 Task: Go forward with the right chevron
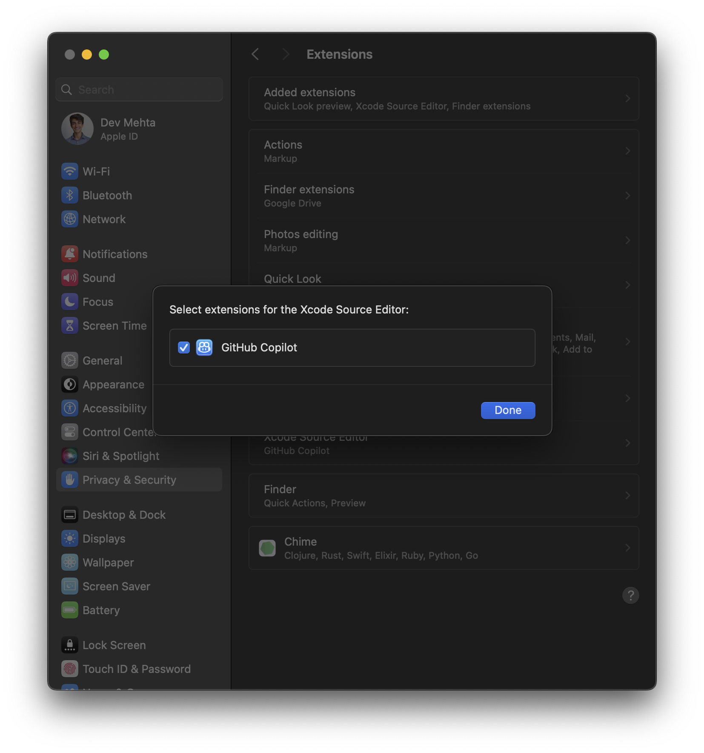[286, 54]
